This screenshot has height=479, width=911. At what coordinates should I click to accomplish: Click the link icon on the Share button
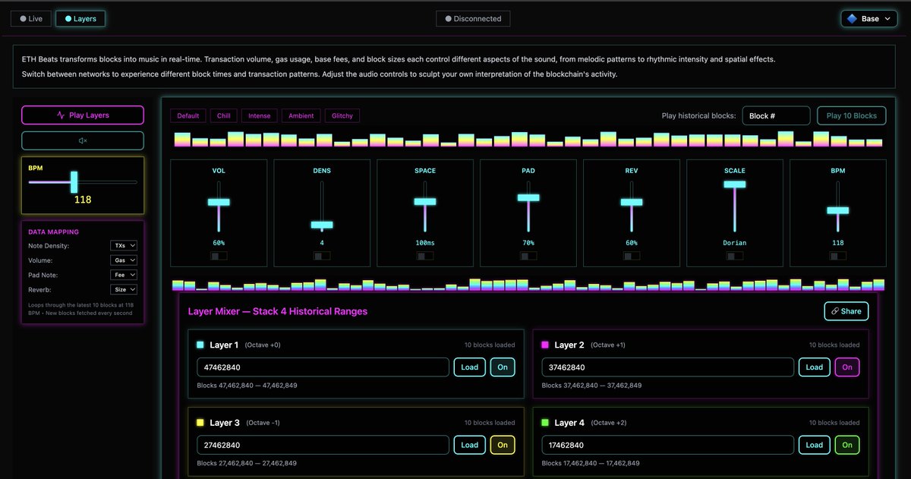coord(835,311)
